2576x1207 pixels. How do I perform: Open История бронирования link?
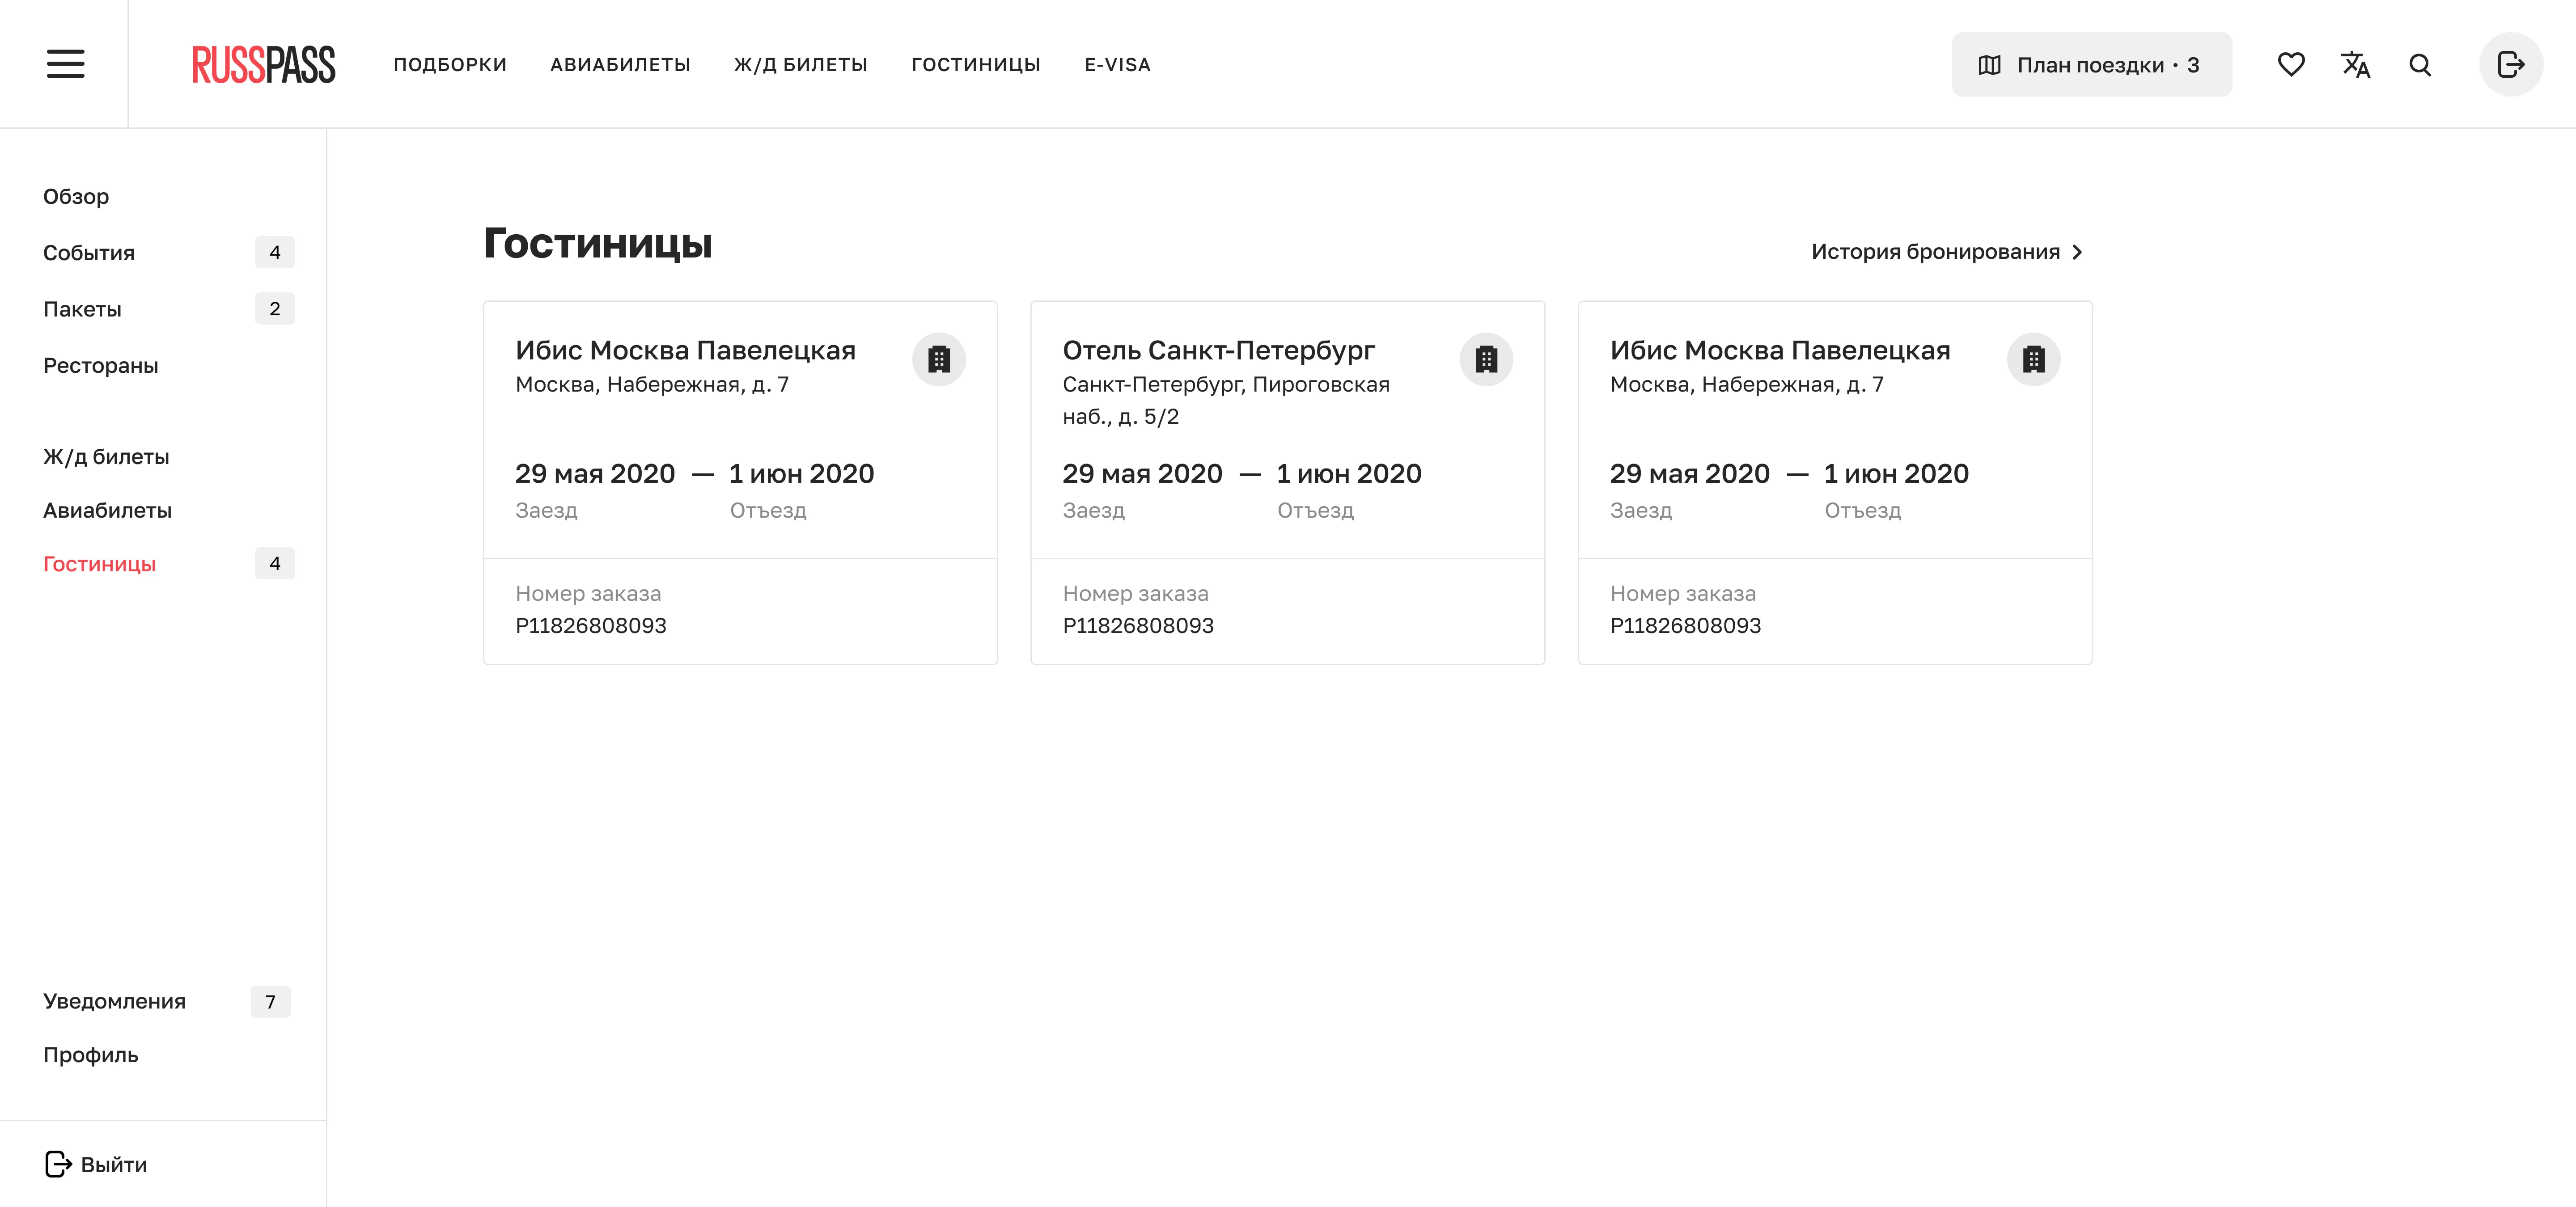pyautogui.click(x=1935, y=252)
